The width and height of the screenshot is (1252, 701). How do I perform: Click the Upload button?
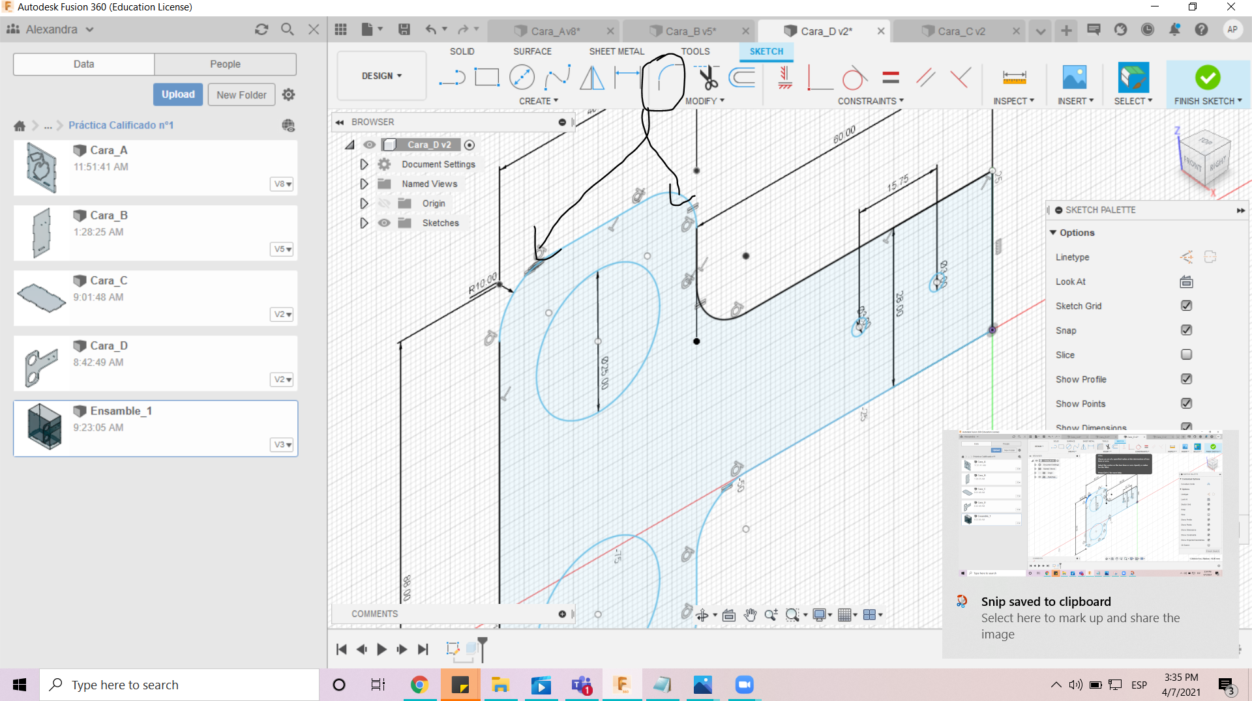[178, 94]
